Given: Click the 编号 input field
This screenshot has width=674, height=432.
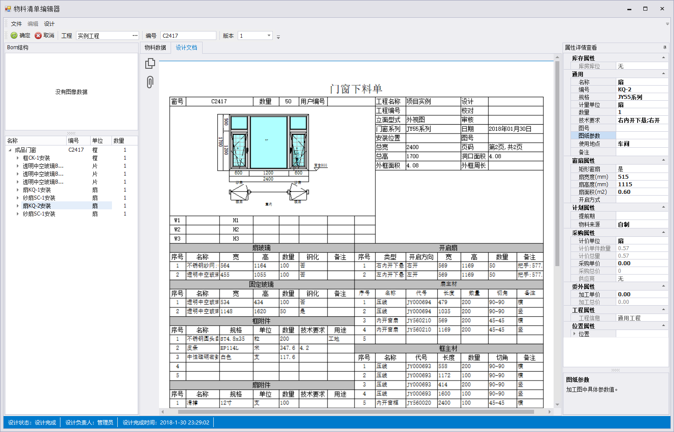Looking at the screenshot, I should click(x=188, y=35).
